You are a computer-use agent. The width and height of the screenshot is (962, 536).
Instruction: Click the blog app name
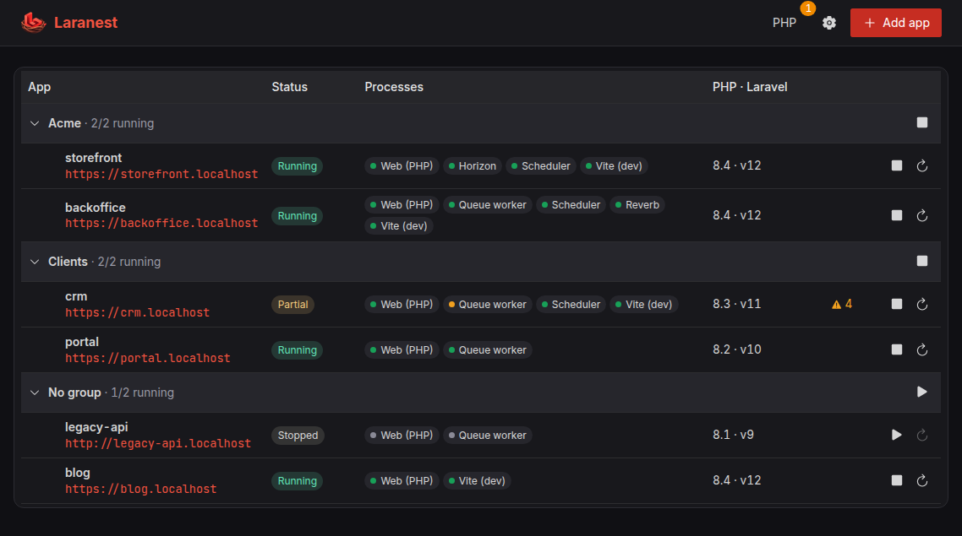click(x=77, y=473)
